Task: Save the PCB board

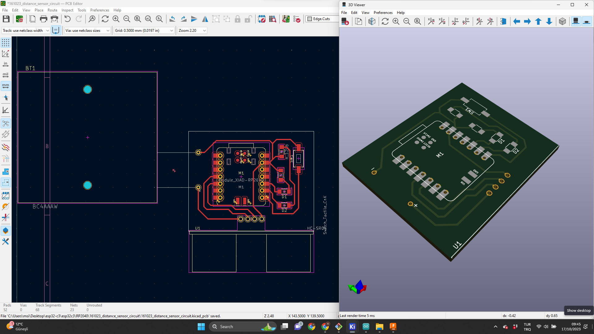Action: [x=6, y=19]
